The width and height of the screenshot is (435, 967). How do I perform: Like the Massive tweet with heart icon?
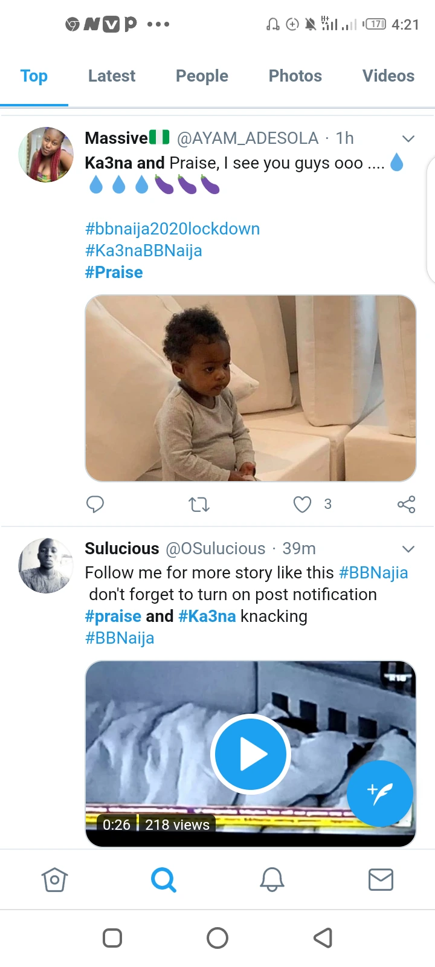click(x=302, y=504)
